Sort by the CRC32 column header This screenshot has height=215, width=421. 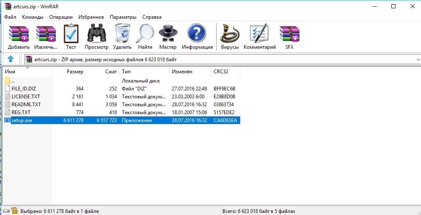pyautogui.click(x=226, y=72)
